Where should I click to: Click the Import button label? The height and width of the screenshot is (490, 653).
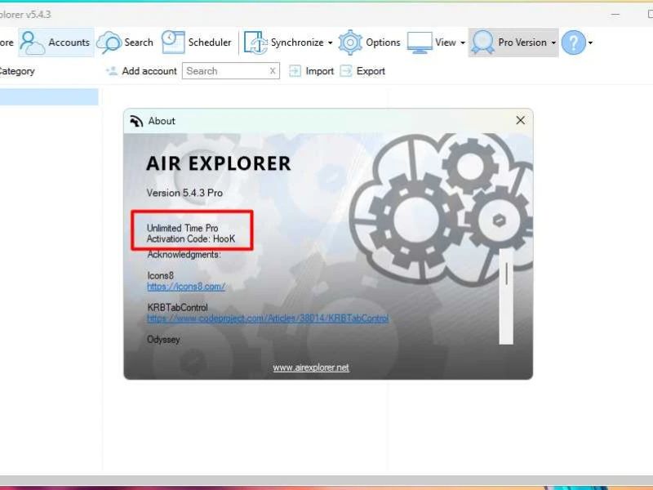coord(319,71)
